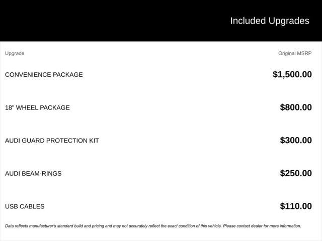Click the $800.00 MSRP amount
This screenshot has height=241, width=322.
(296, 107)
